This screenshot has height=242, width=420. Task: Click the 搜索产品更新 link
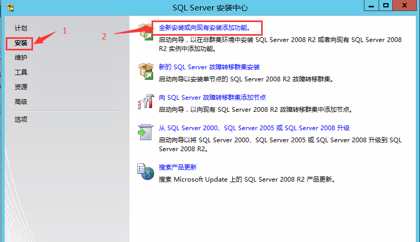(178, 167)
